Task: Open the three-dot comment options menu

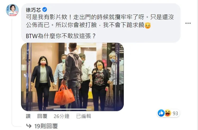Action: [188, 23]
